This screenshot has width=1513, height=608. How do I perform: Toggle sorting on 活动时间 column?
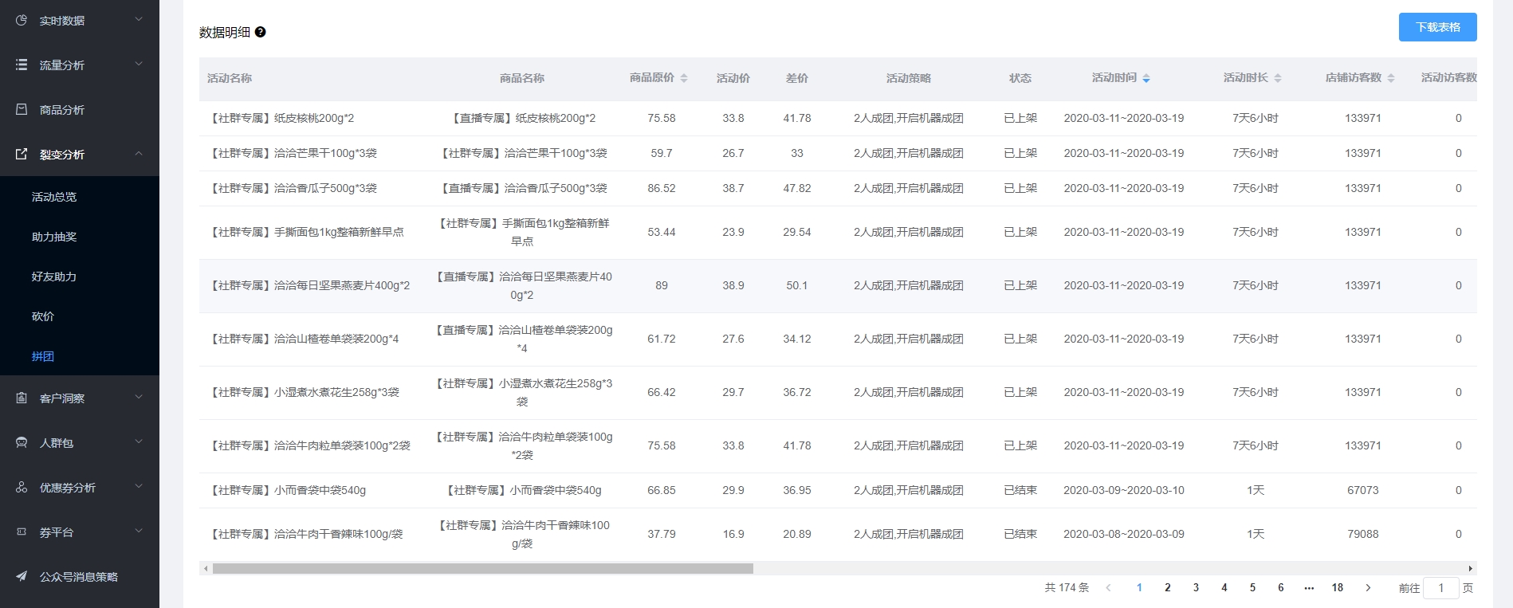point(1146,78)
